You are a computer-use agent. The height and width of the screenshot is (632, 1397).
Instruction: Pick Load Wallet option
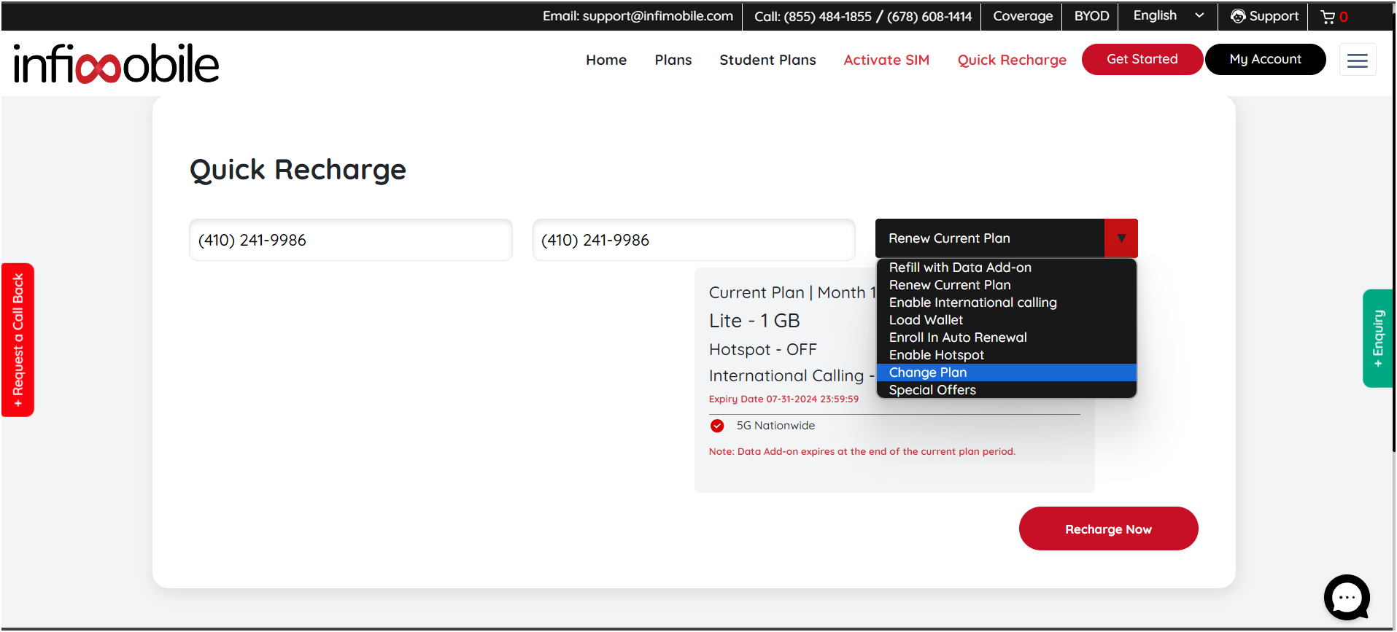pyautogui.click(x=1006, y=320)
